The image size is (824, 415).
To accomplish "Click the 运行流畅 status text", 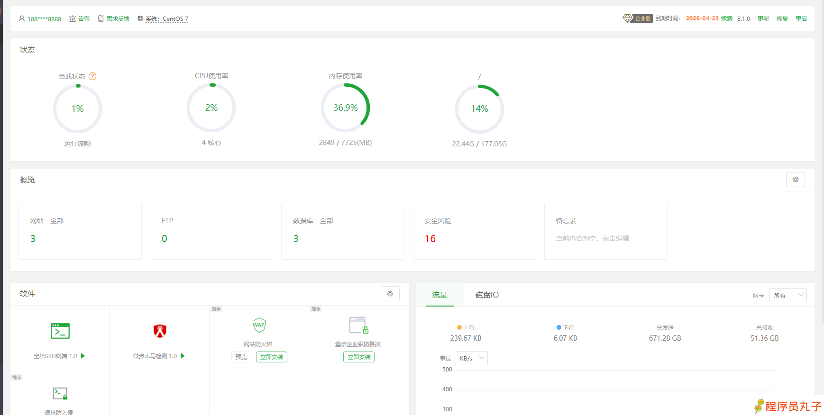I will click(x=77, y=144).
